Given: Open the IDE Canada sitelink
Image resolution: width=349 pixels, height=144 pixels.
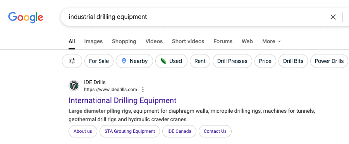Looking at the screenshot, I should [179, 131].
